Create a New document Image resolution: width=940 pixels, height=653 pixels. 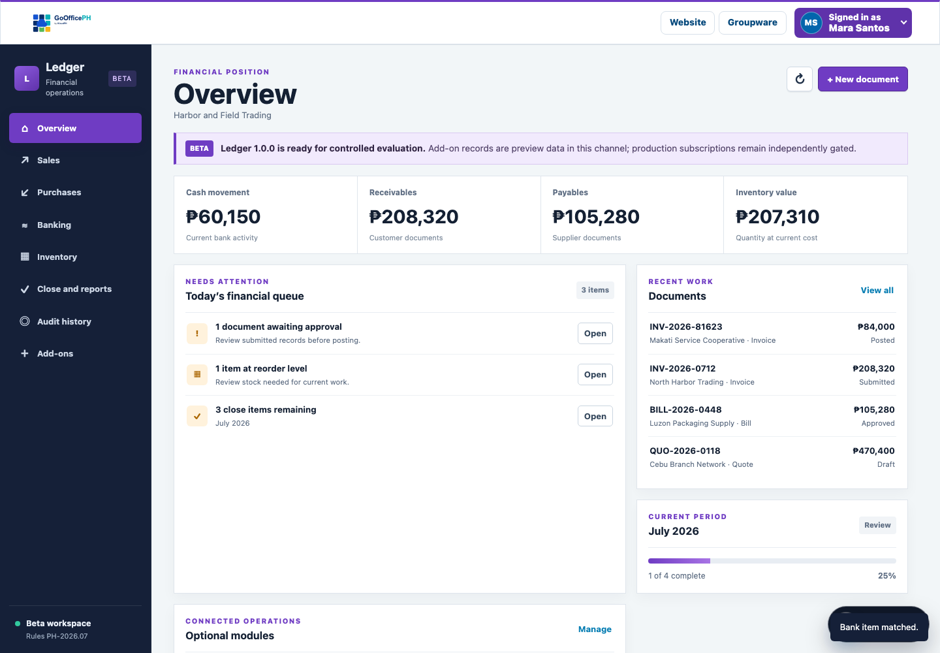click(x=862, y=79)
